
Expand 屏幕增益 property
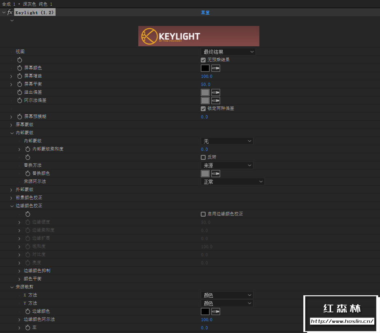[11, 76]
